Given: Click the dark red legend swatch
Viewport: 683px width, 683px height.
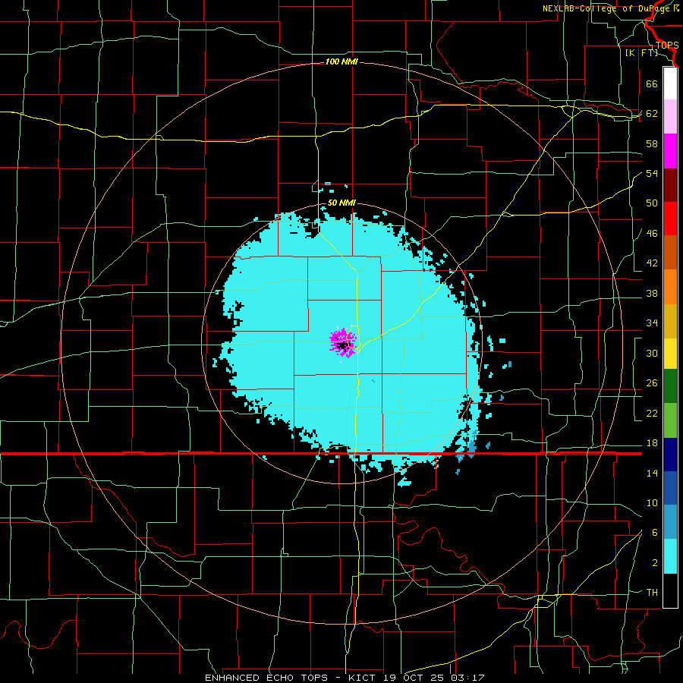Looking at the screenshot, I should 670,185.
